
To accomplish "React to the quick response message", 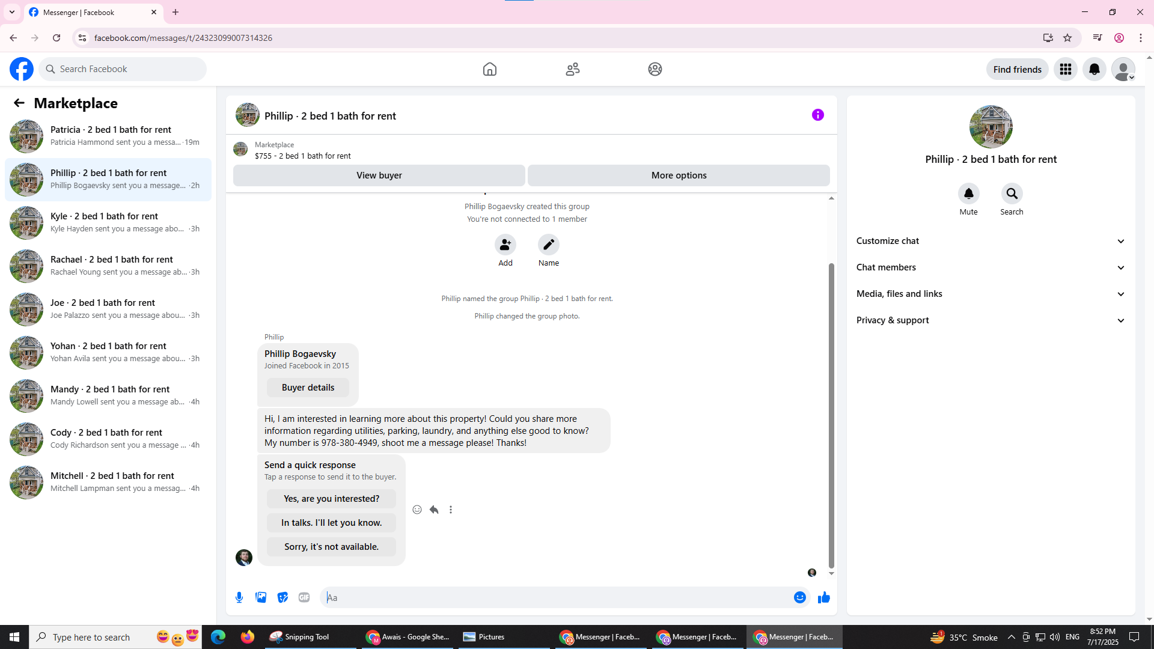I will pos(417,510).
